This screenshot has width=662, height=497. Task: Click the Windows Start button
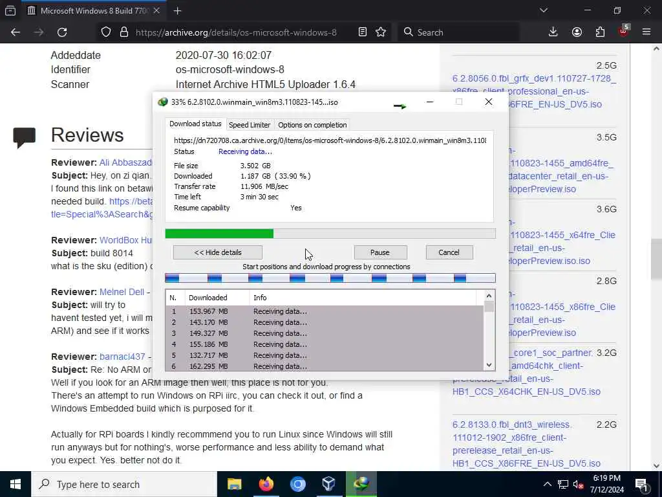click(x=16, y=484)
